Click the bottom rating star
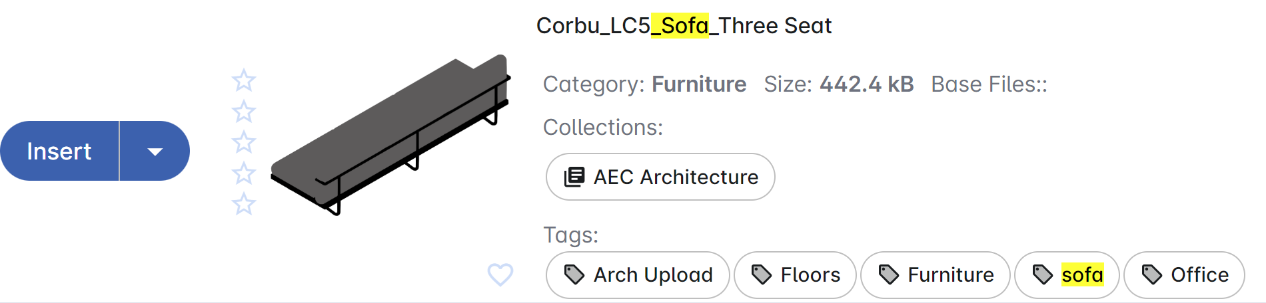Viewport: 1266px width, 303px height. (x=244, y=203)
